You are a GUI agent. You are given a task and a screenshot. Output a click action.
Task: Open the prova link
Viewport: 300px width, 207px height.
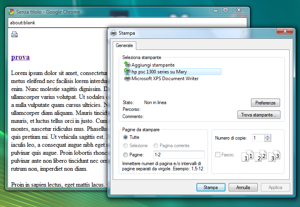[x=20, y=57]
